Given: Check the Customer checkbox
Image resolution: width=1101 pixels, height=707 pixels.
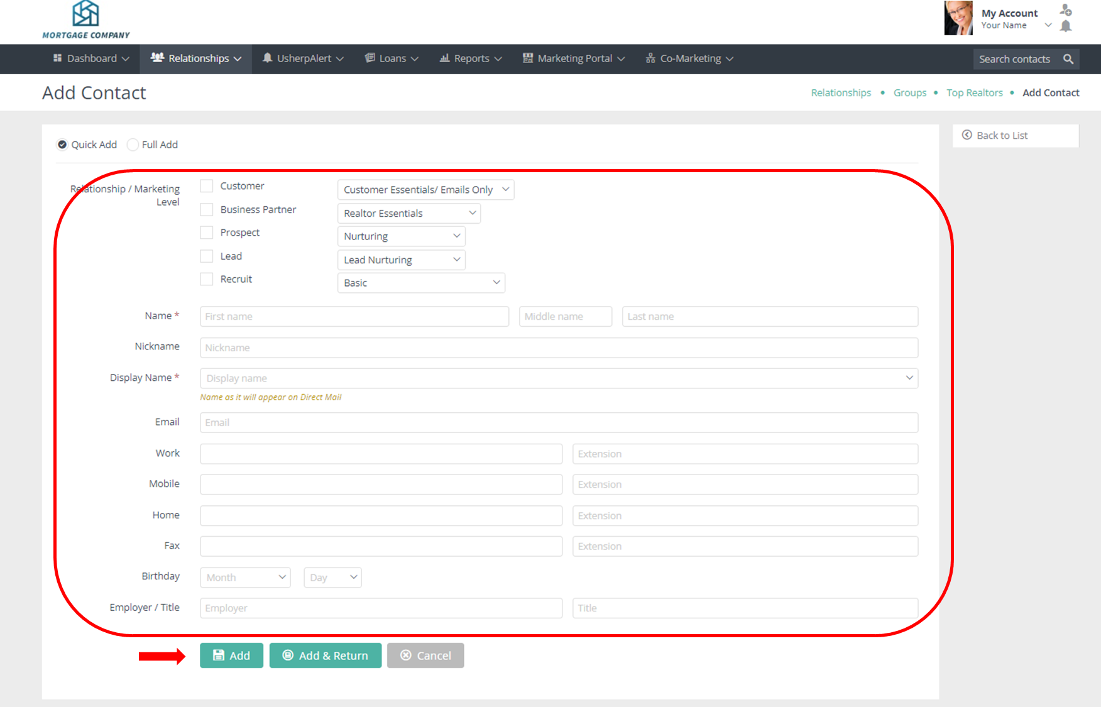Looking at the screenshot, I should pyautogui.click(x=207, y=186).
